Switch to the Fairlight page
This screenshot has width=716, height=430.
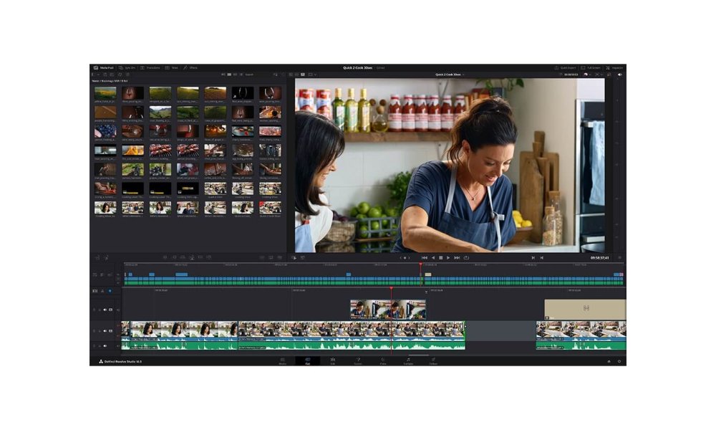click(x=409, y=360)
